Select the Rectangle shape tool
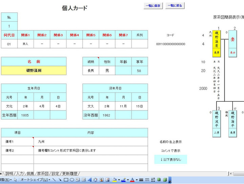Image resolution: width=244 pixels, height=184 pixels. pyautogui.click(x=66, y=180)
